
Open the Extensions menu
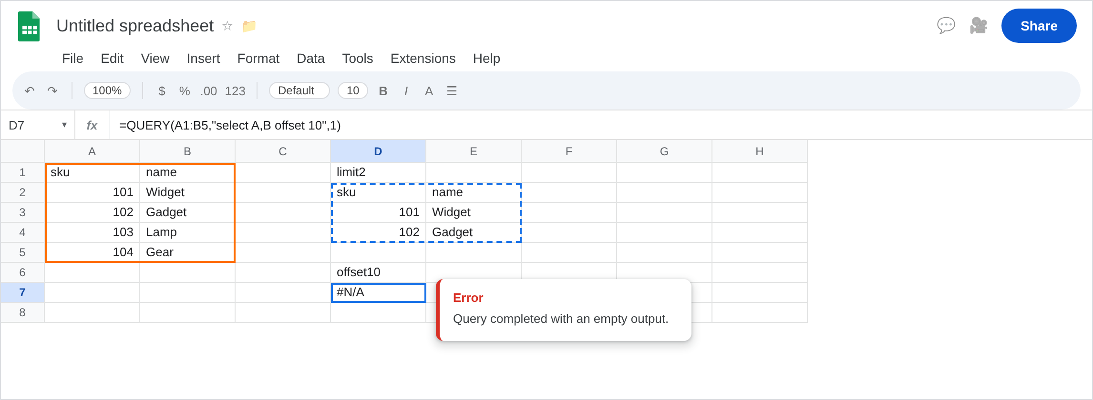(x=423, y=59)
